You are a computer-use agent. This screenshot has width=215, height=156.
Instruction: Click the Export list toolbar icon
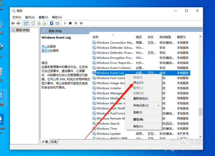point(44,23)
